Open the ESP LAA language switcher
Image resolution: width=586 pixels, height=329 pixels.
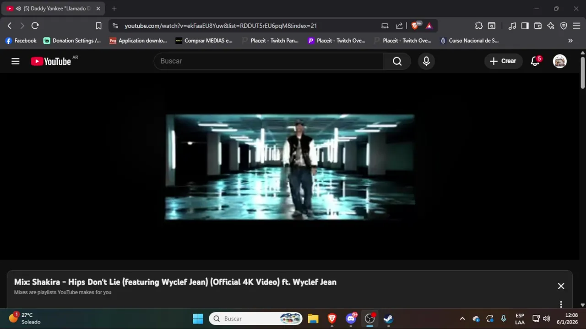(520, 318)
